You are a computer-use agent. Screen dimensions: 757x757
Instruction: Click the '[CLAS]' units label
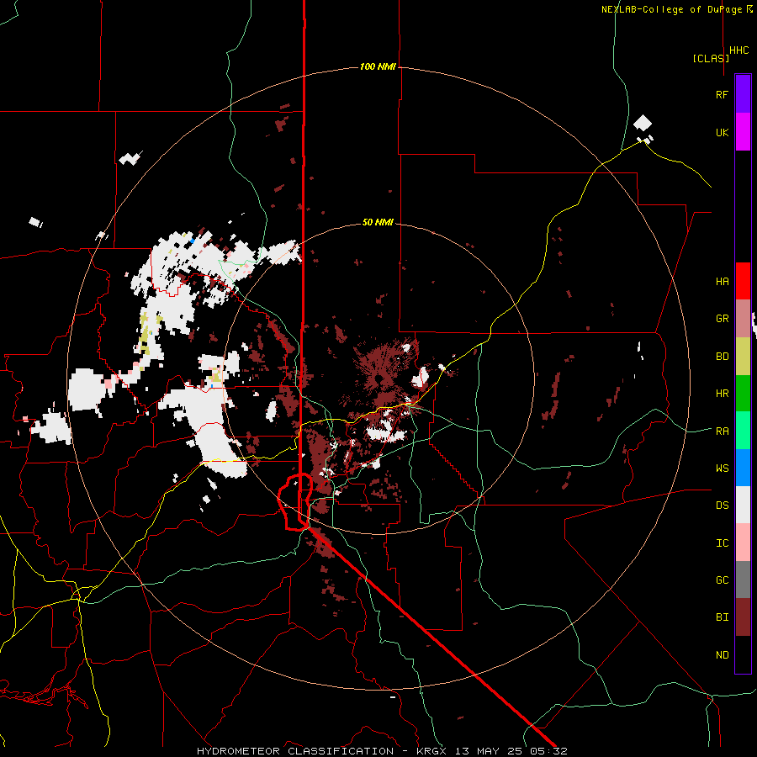pos(711,58)
